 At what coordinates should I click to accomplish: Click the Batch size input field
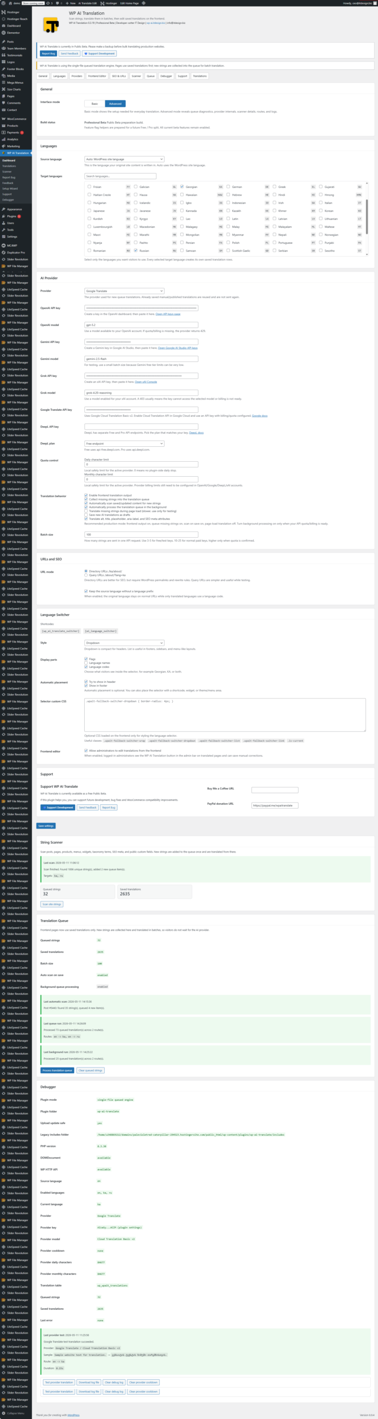tap(141, 534)
